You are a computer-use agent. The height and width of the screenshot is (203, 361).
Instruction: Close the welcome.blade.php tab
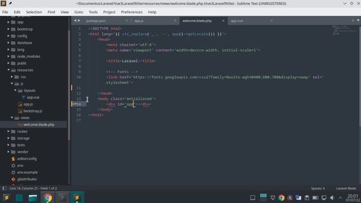pyautogui.click(x=223, y=21)
